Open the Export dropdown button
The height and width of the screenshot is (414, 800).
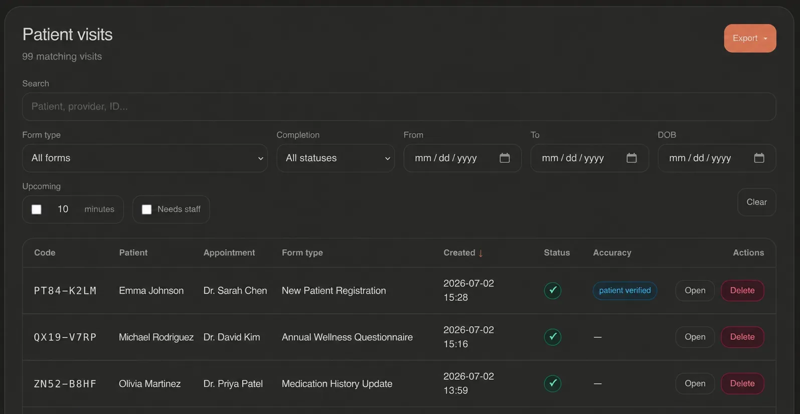(750, 38)
